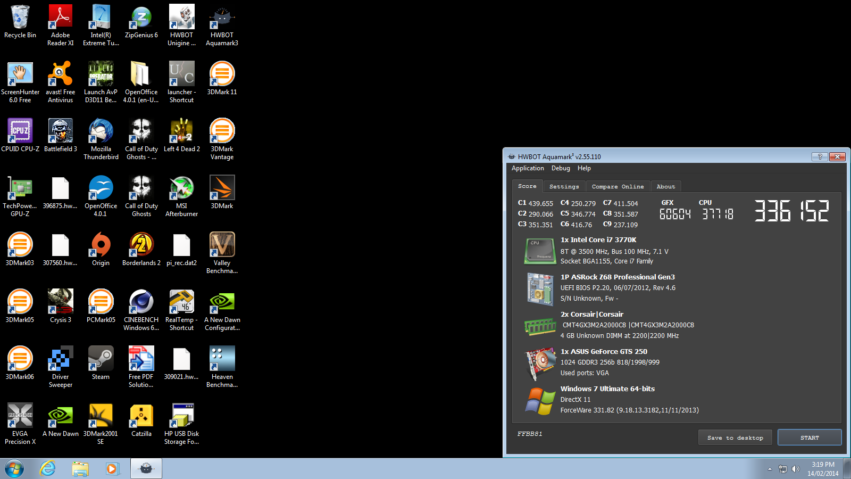Select the 3DMark2001 SE desktop icon
Screen dimensions: 851x479
click(x=101, y=424)
